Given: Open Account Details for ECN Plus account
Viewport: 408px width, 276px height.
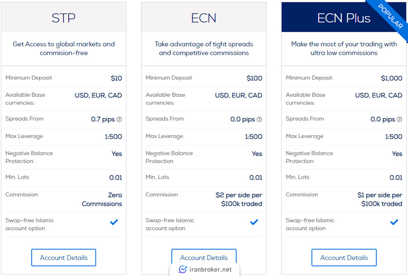Looking at the screenshot, I should [344, 257].
